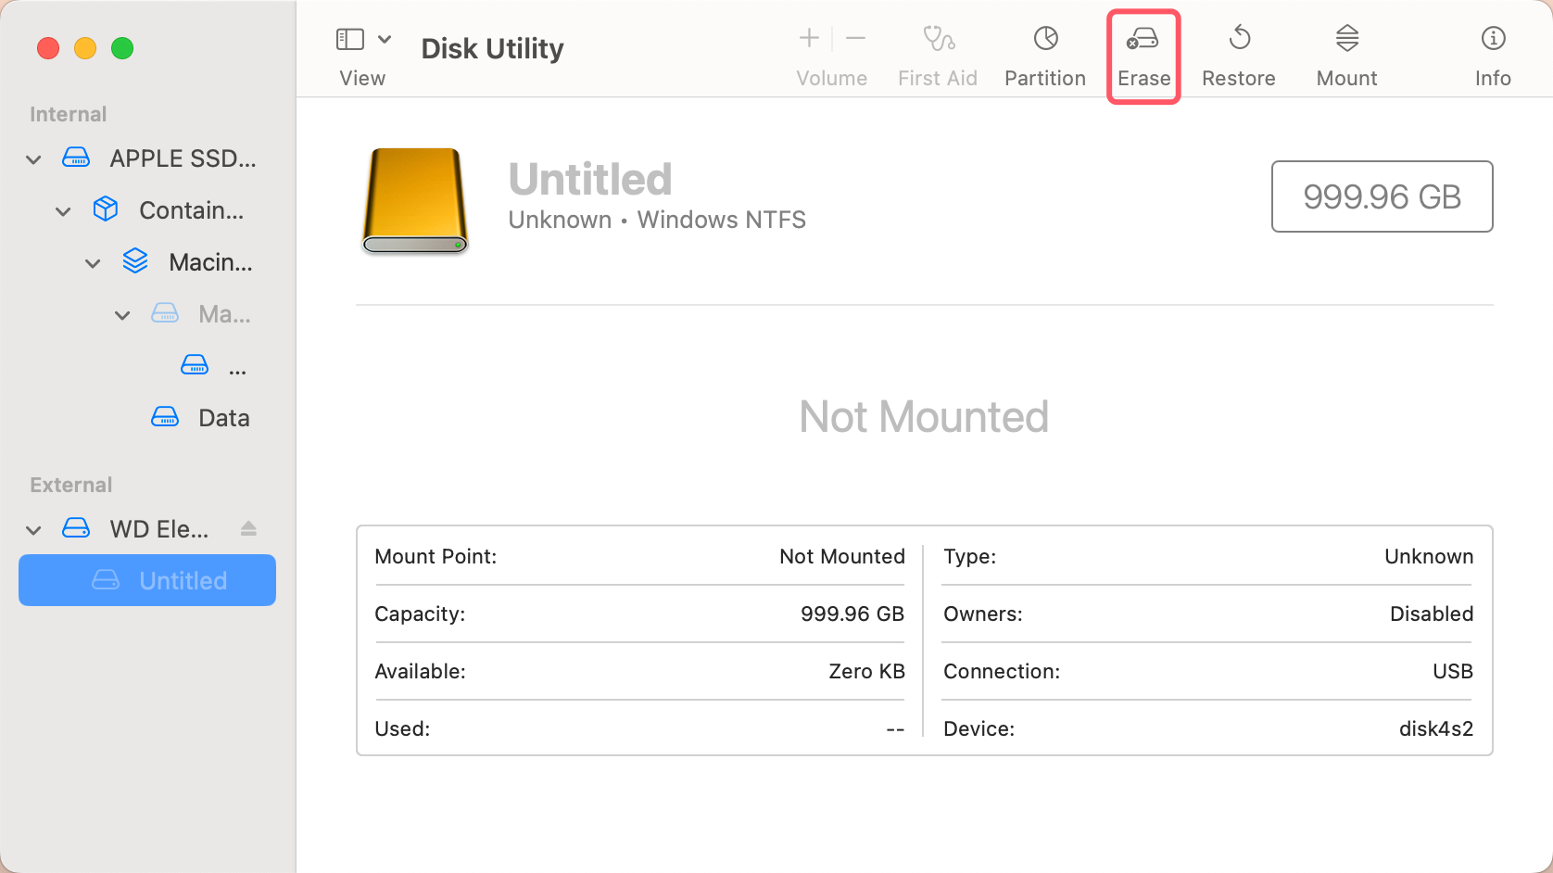
Task: Select the Untitled volume under External
Action: click(x=182, y=580)
